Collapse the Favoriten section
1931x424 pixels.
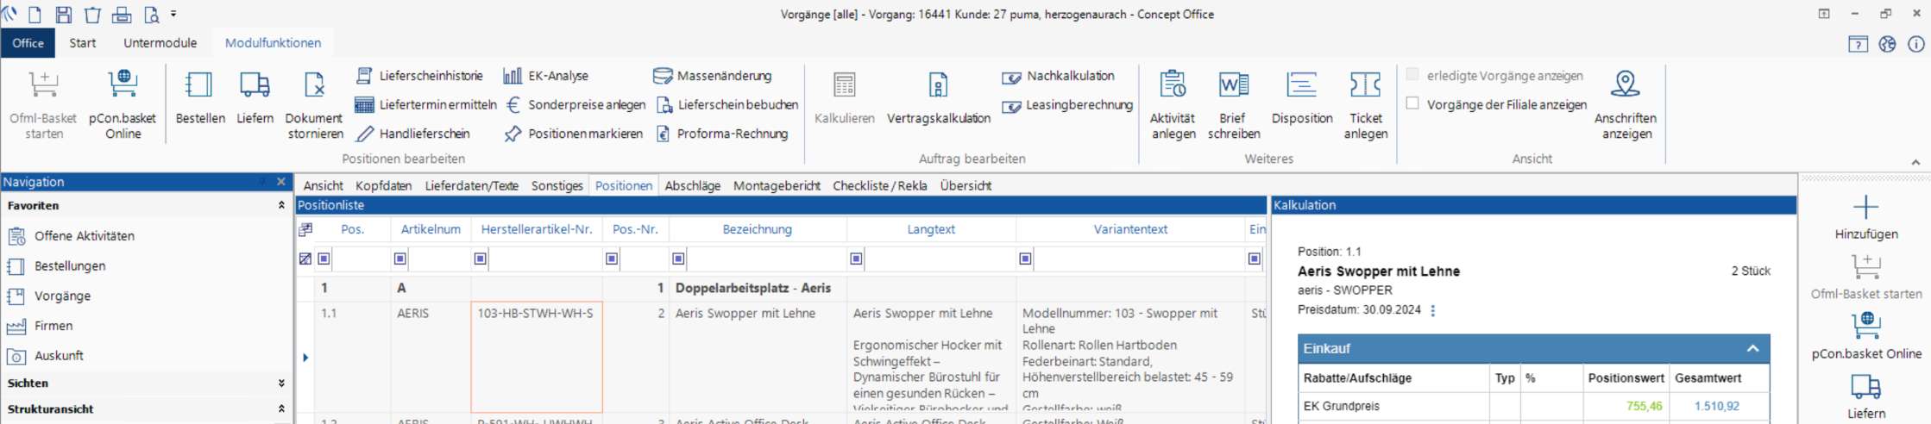(281, 206)
